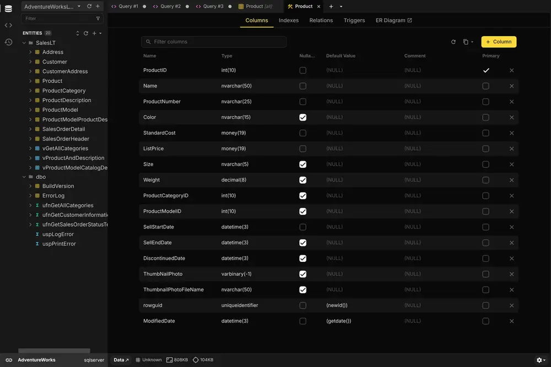Open the AdventureWorksL database dropdown
The height and width of the screenshot is (367, 551).
point(79,6)
